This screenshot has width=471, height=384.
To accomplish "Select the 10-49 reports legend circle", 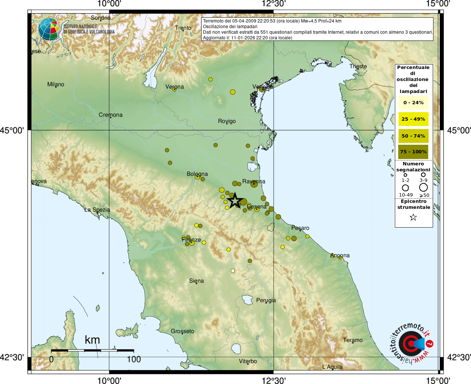I will point(405,187).
